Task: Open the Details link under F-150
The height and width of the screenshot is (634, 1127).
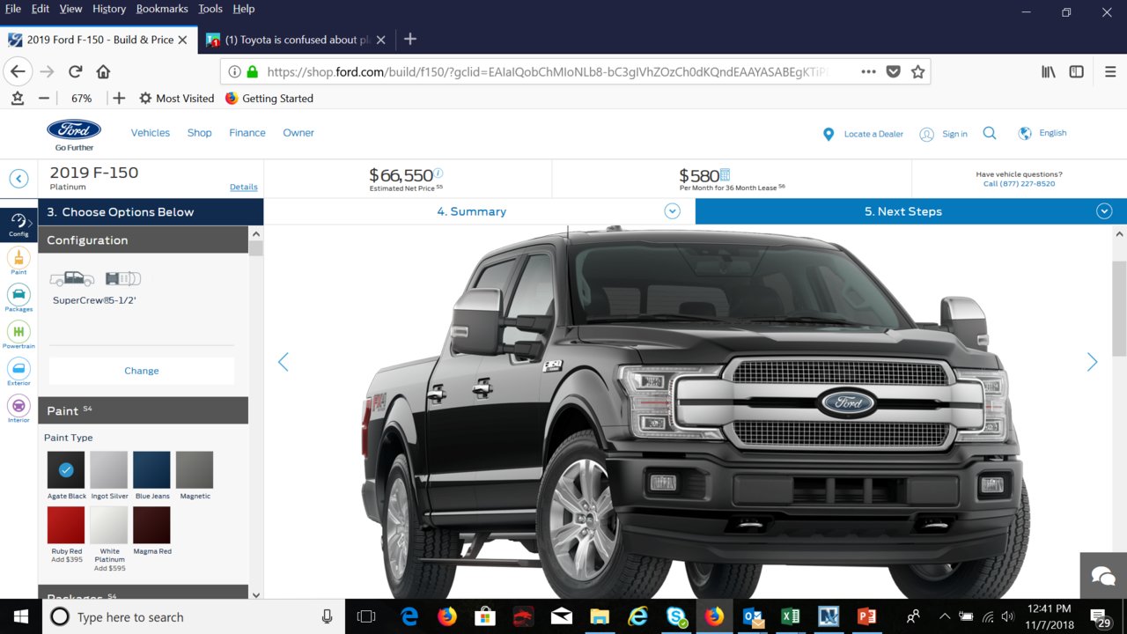Action: point(244,187)
